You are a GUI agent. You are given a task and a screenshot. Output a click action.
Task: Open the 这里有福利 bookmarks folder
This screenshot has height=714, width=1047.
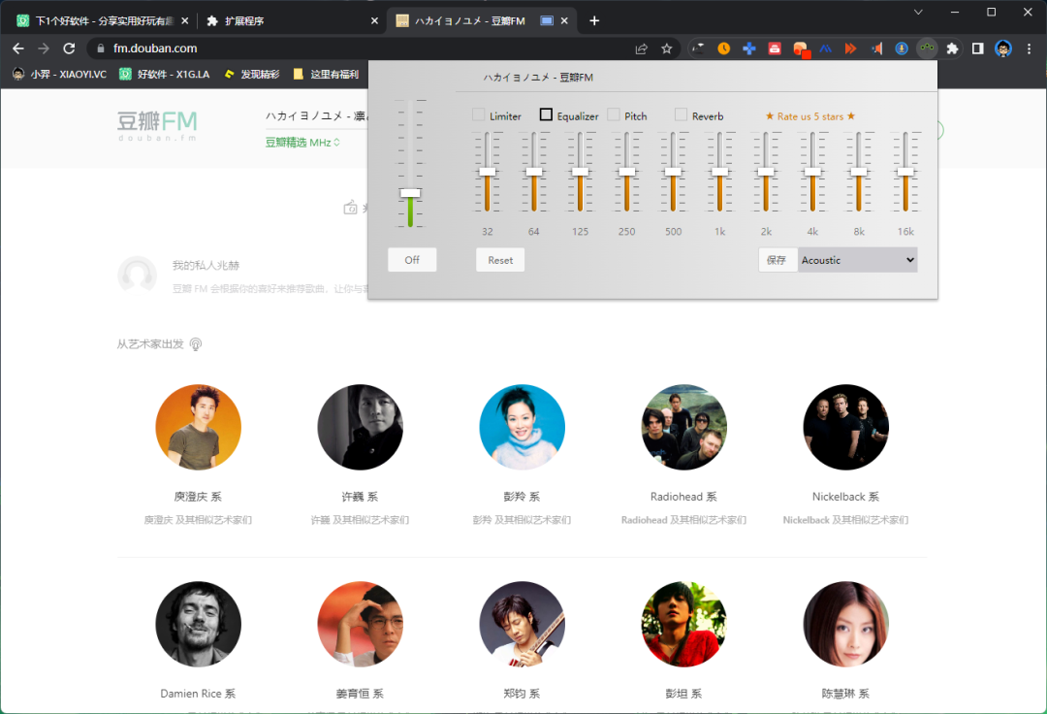coord(326,74)
